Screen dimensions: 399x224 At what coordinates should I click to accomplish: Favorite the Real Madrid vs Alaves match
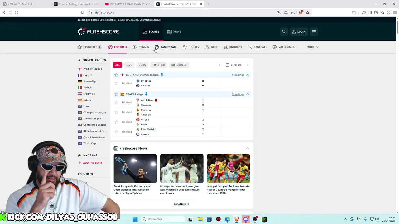click(116, 132)
